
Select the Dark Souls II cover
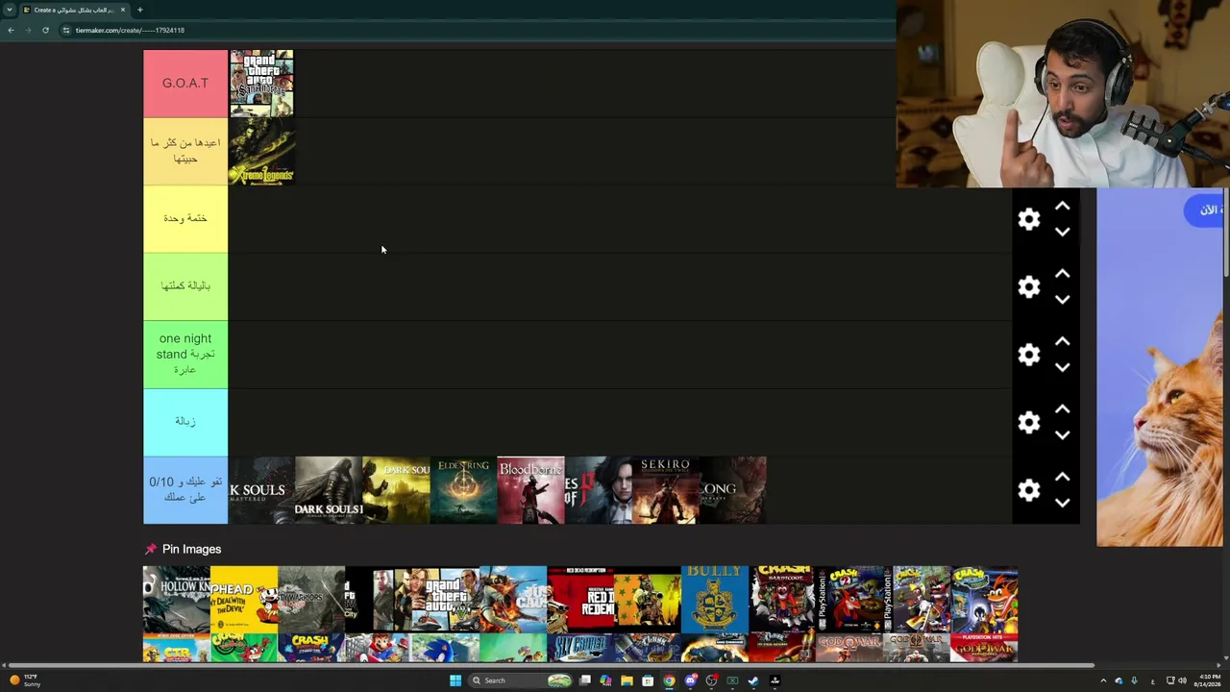click(329, 490)
